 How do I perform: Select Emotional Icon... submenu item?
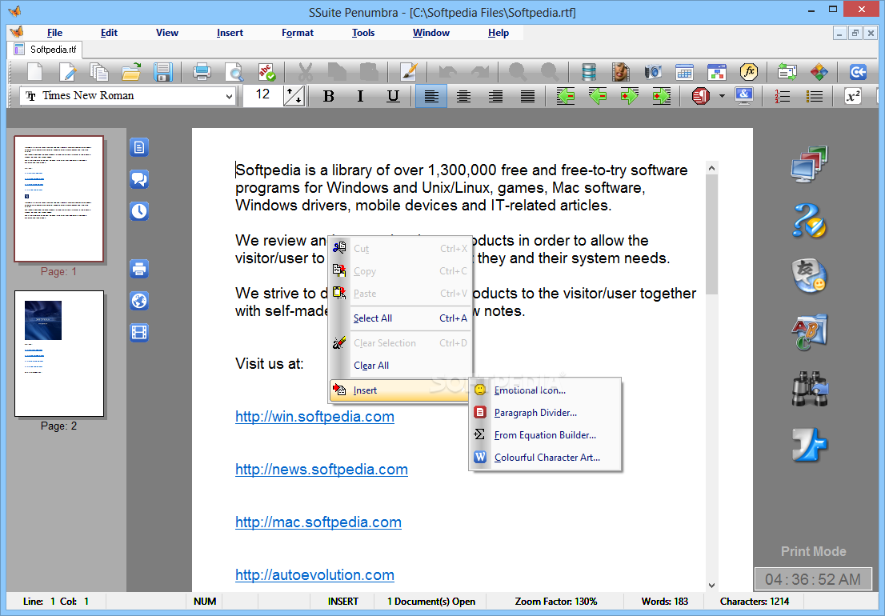coord(545,390)
